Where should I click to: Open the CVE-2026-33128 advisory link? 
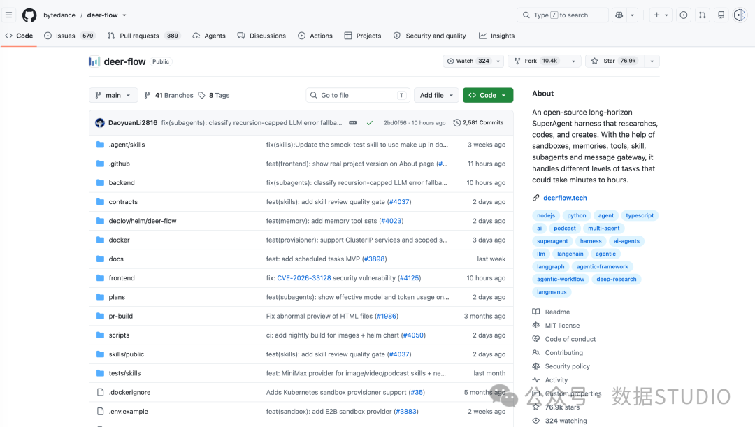pyautogui.click(x=304, y=278)
